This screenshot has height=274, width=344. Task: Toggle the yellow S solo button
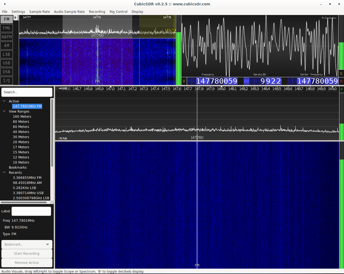341,73
